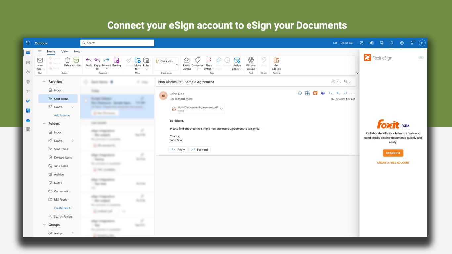Open the Forward dropdown arrow in ribbon

[107, 69]
